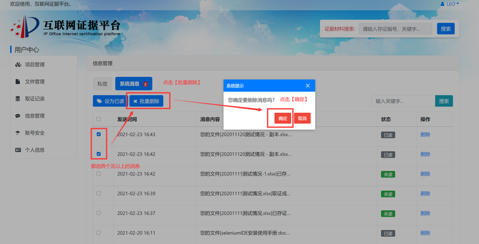The image size is (479, 244).
Task: Switch to the 私信 tab
Action: [x=102, y=84]
